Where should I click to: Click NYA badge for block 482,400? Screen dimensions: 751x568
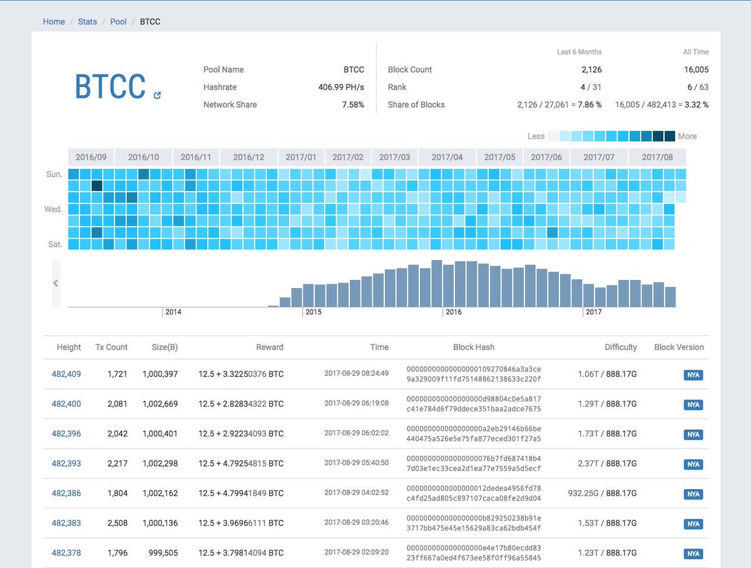point(693,405)
